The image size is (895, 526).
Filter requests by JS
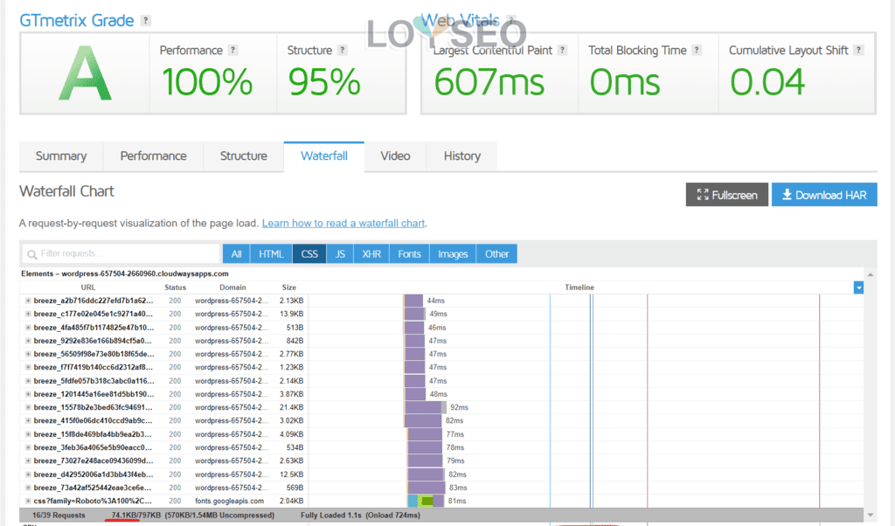[340, 254]
